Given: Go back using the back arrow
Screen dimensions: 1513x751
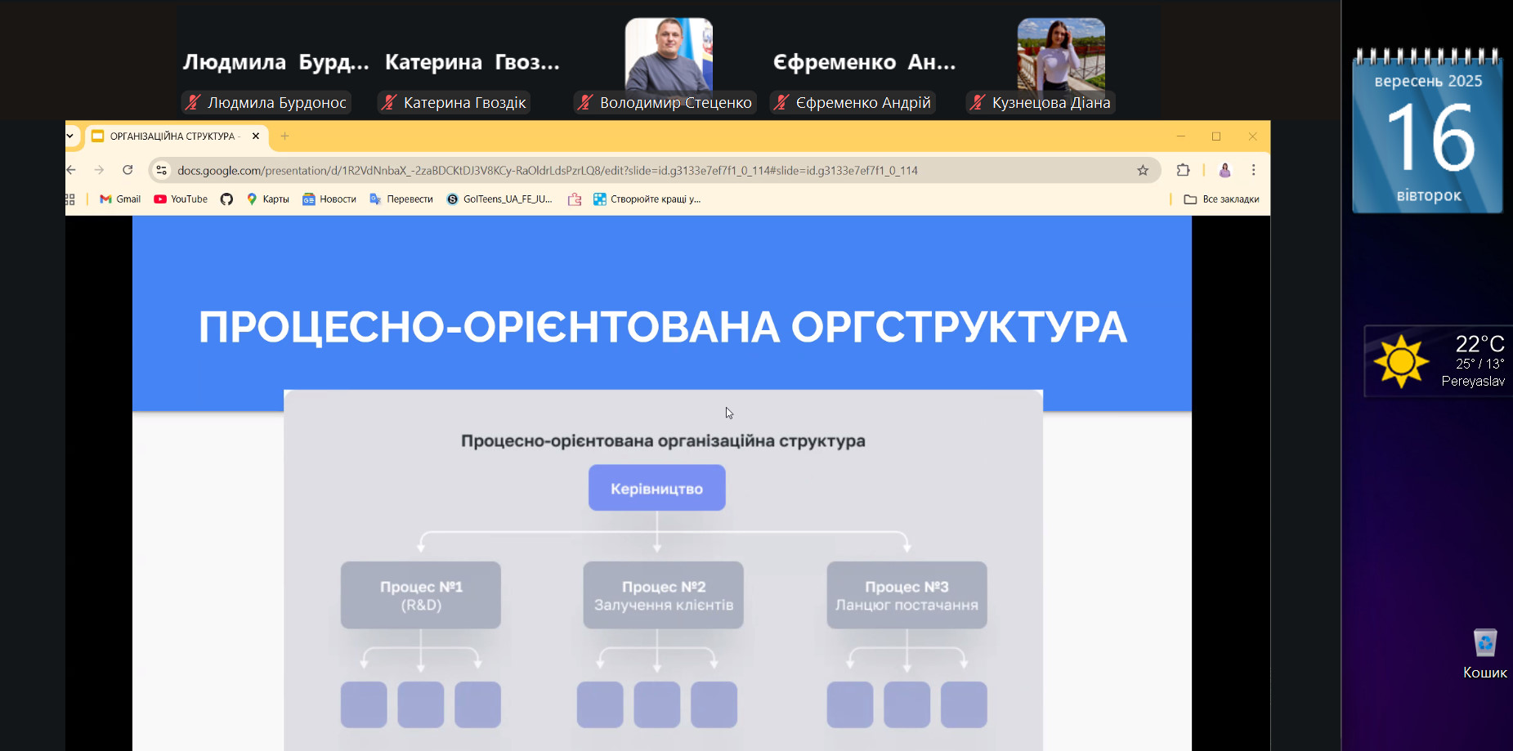Looking at the screenshot, I should click(72, 170).
